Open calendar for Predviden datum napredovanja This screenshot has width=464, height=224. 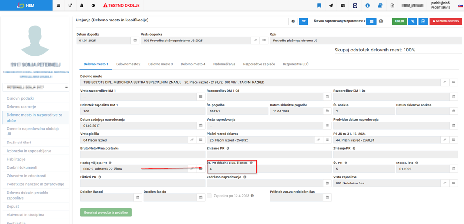click(454, 125)
